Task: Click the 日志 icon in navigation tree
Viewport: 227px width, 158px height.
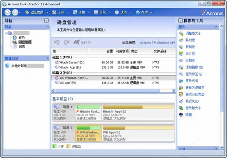Action: pos(15,46)
